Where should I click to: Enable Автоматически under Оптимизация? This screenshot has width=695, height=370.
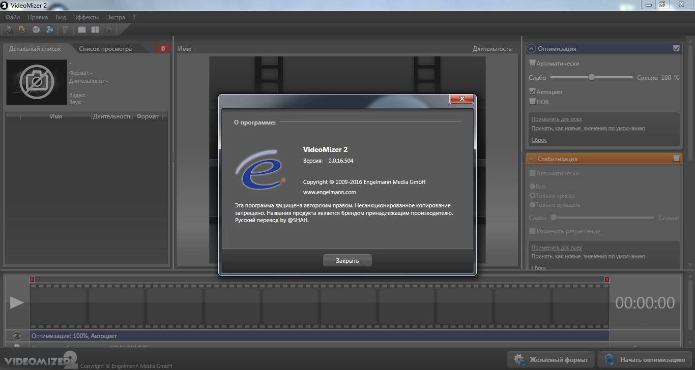(x=532, y=63)
